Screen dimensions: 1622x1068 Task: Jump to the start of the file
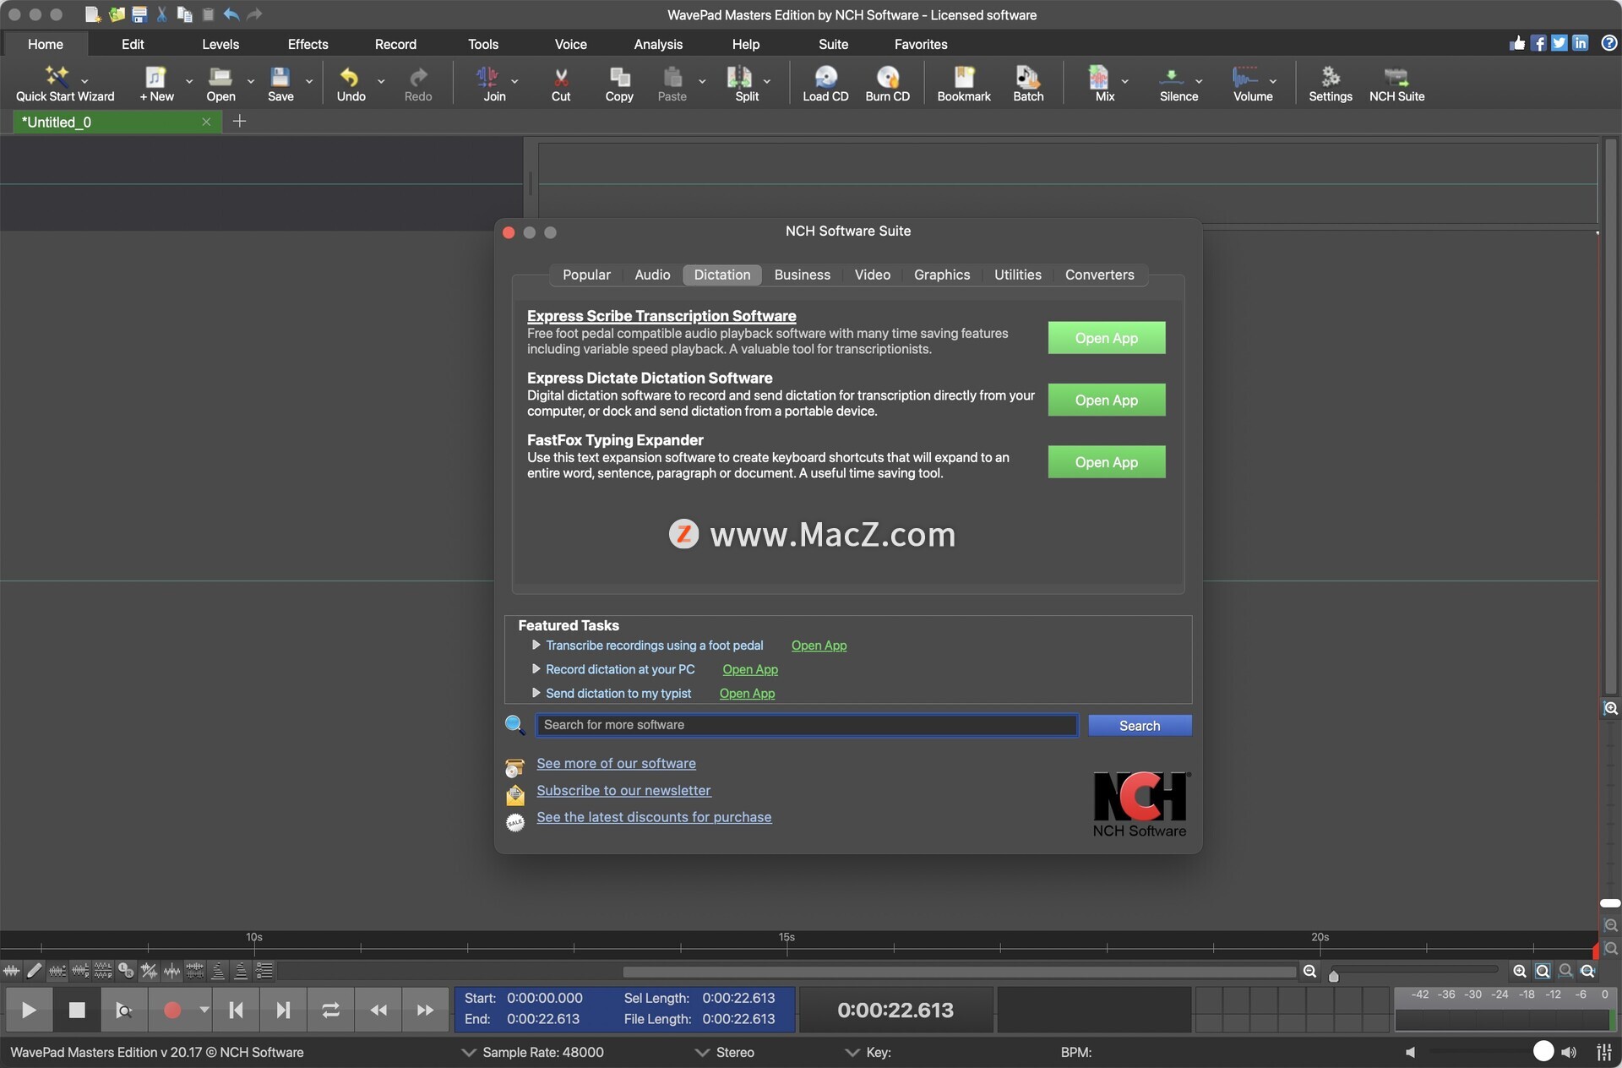coord(236,1010)
